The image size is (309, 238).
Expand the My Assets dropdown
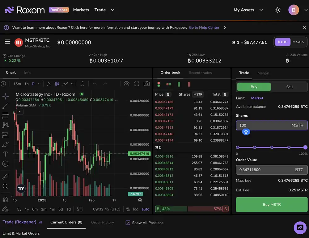[261, 10]
